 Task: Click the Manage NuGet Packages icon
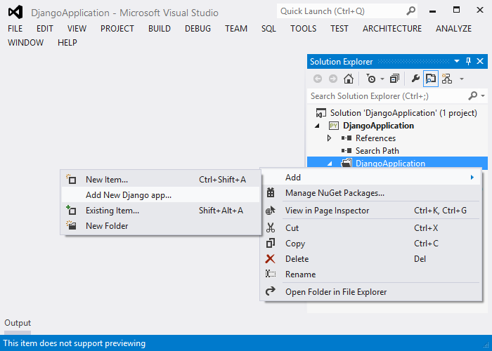[271, 193]
